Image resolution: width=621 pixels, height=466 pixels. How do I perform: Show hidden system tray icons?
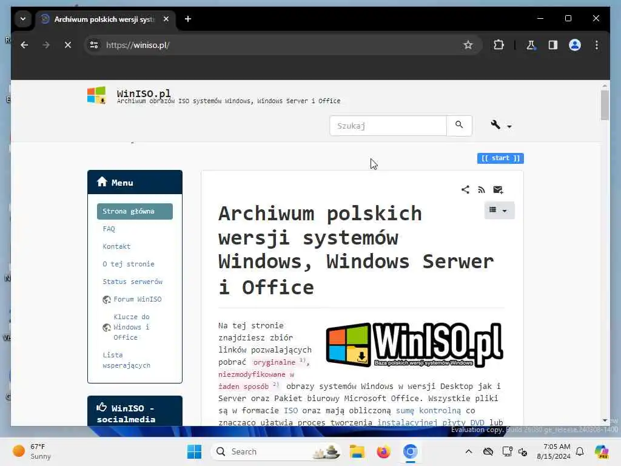469,451
